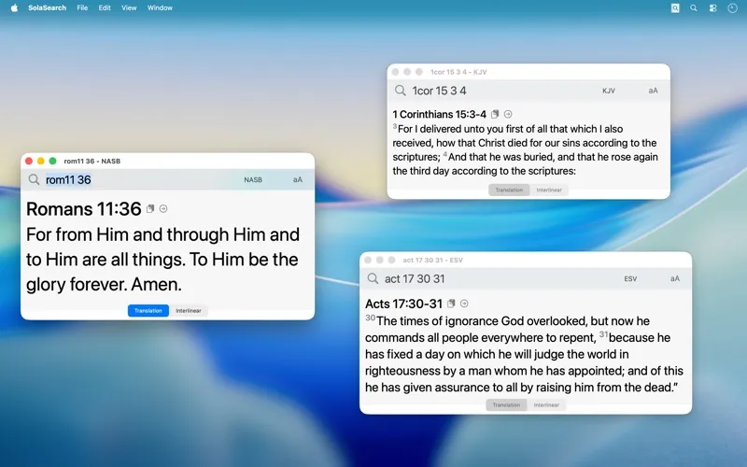Open the SolaSearch app menu

(47, 7)
